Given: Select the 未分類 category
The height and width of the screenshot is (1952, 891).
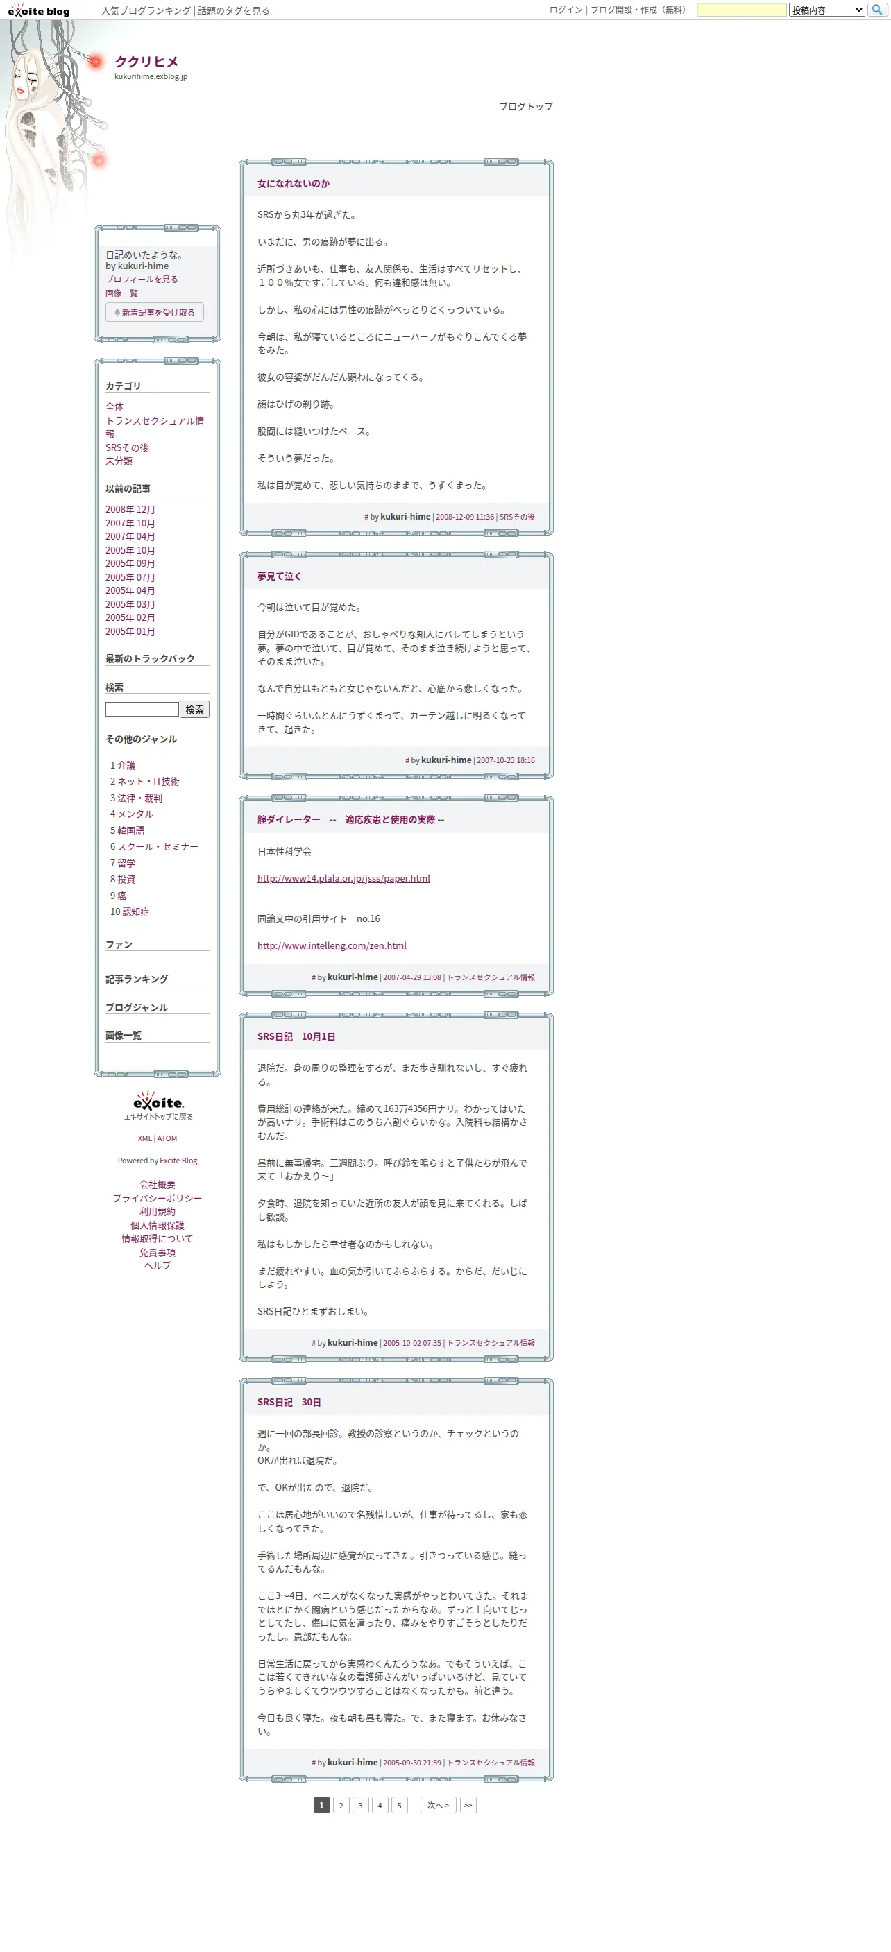Looking at the screenshot, I should coord(119,461).
